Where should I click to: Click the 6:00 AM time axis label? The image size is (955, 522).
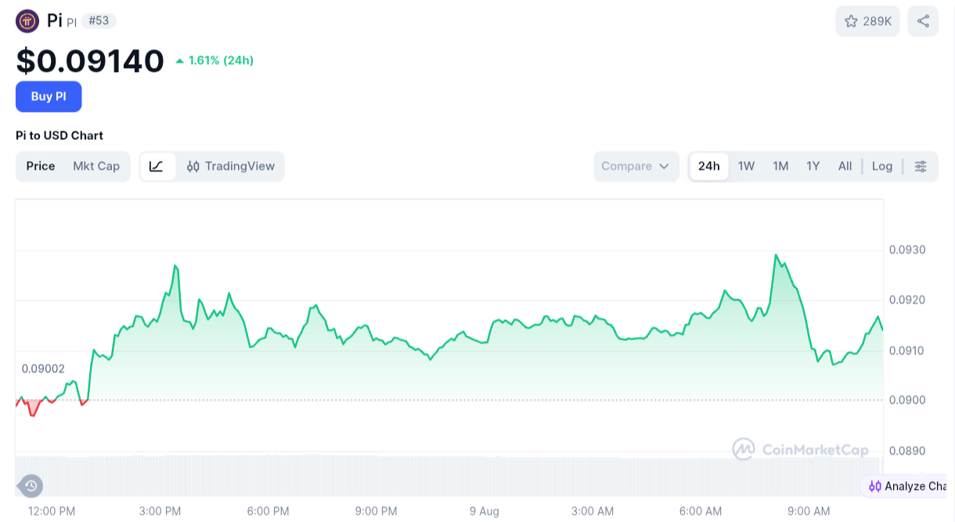[701, 511]
